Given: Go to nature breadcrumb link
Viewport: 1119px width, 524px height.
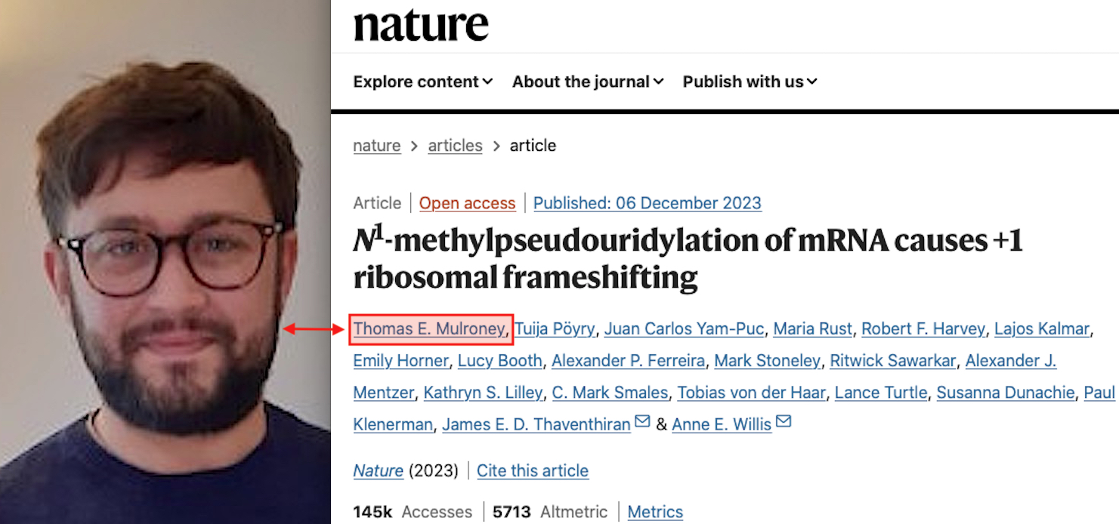Looking at the screenshot, I should 377,146.
